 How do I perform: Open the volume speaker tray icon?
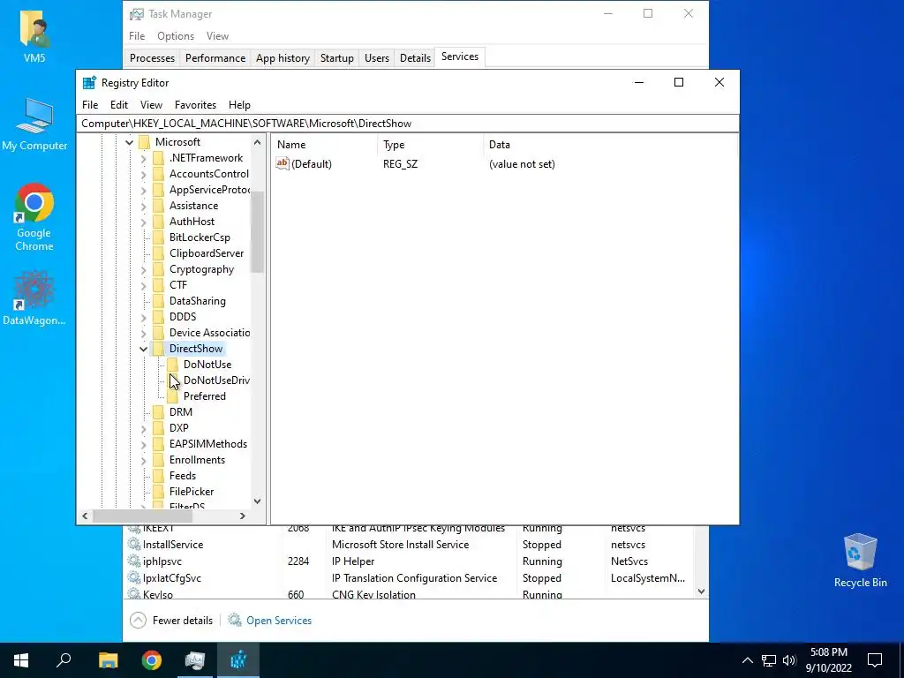789,660
